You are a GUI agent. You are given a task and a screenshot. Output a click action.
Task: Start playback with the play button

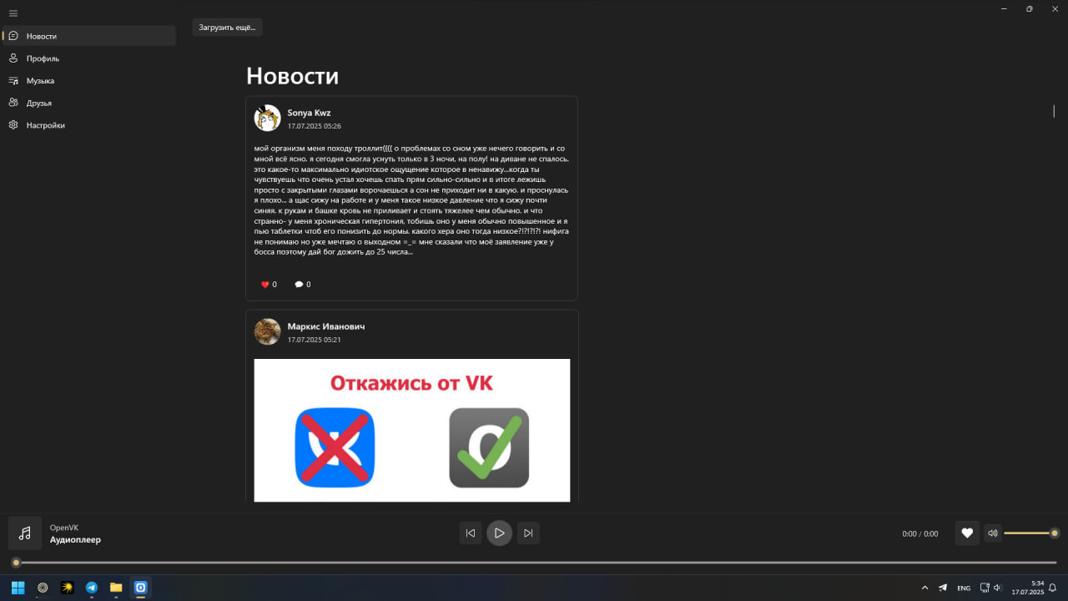[x=499, y=533]
